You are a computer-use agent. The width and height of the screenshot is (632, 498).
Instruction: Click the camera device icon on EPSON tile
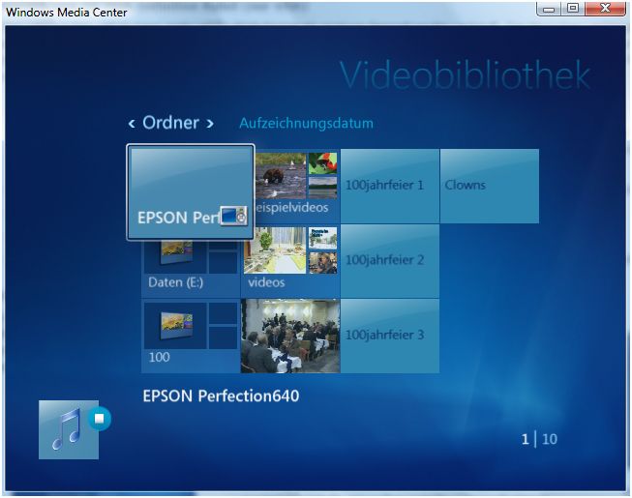pos(233,216)
